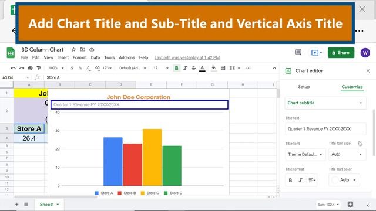Image resolution: width=376 pixels, height=211 pixels.
Task: Click the merge cells icon
Action: tap(232, 68)
